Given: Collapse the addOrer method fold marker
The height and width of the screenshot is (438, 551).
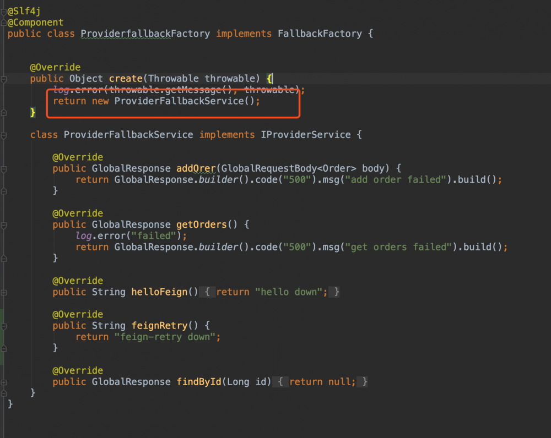Looking at the screenshot, I should [4, 169].
